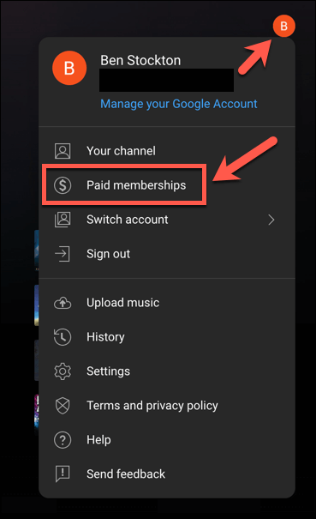Viewport: 316px width, 519px height.
Task: Click the Send feedback exclamation icon
Action: (x=63, y=474)
